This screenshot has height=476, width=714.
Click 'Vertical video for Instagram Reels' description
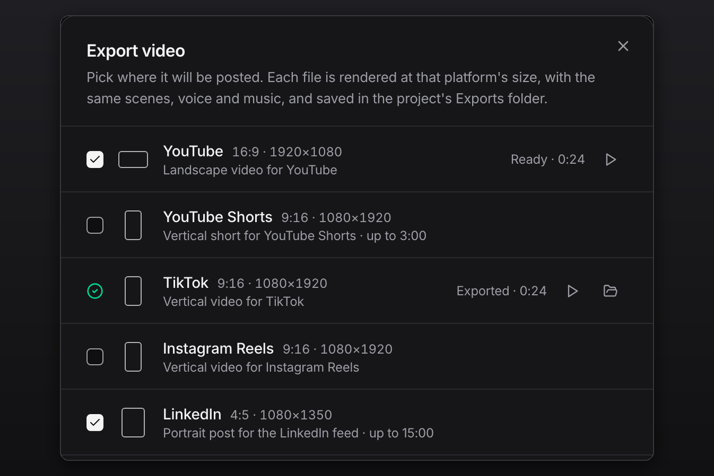261,367
